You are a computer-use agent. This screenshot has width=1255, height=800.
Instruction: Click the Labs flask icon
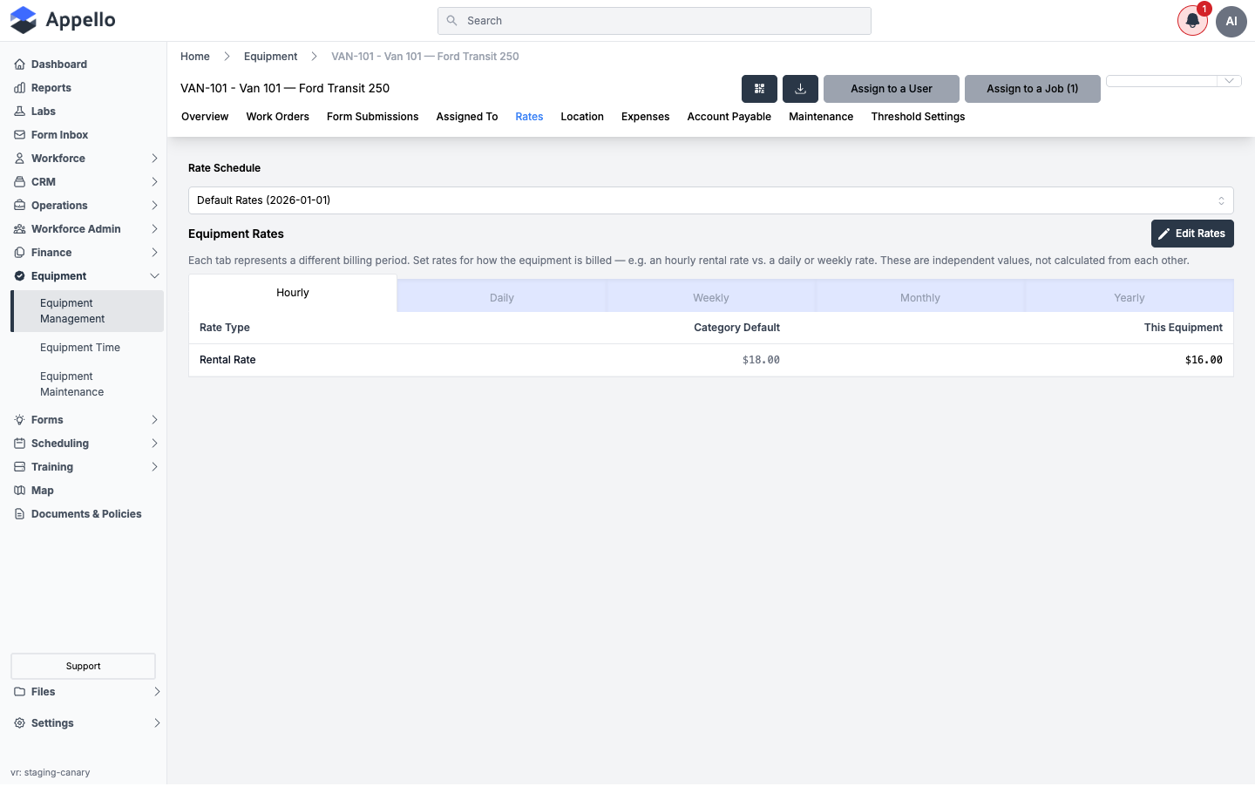pyautogui.click(x=19, y=112)
